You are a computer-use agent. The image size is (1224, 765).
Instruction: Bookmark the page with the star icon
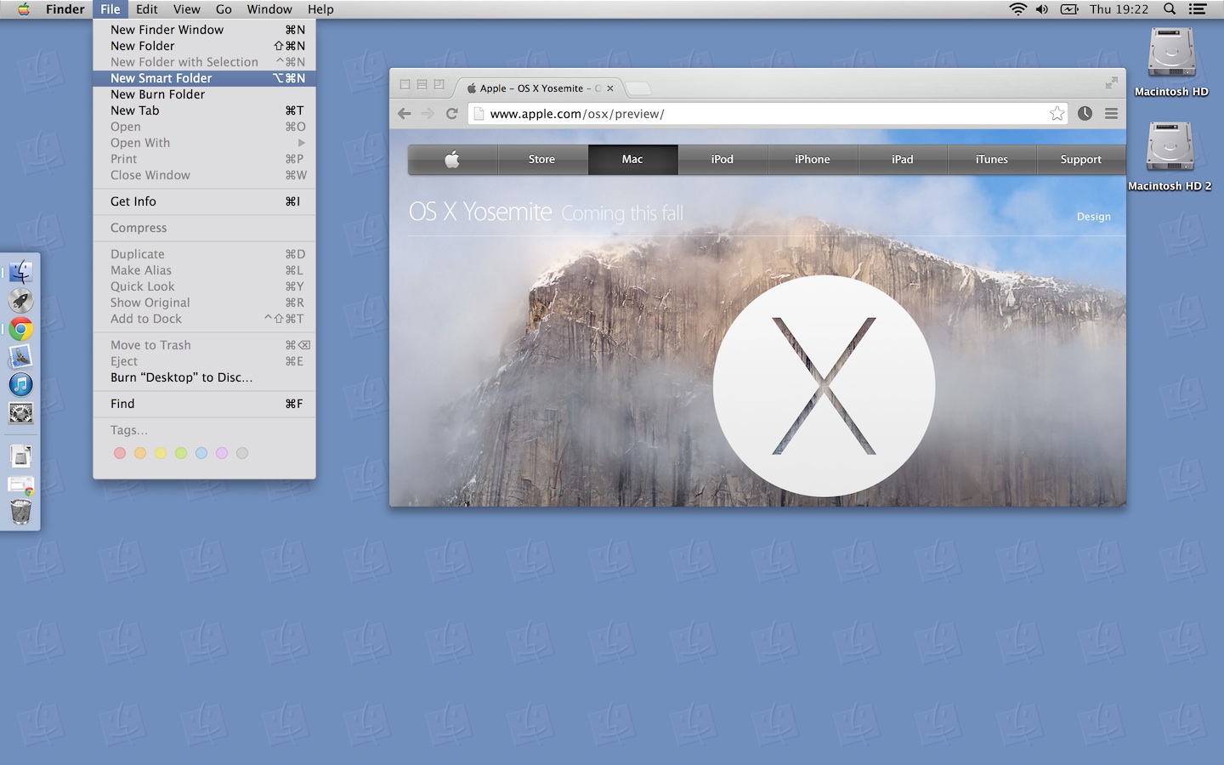1057,114
